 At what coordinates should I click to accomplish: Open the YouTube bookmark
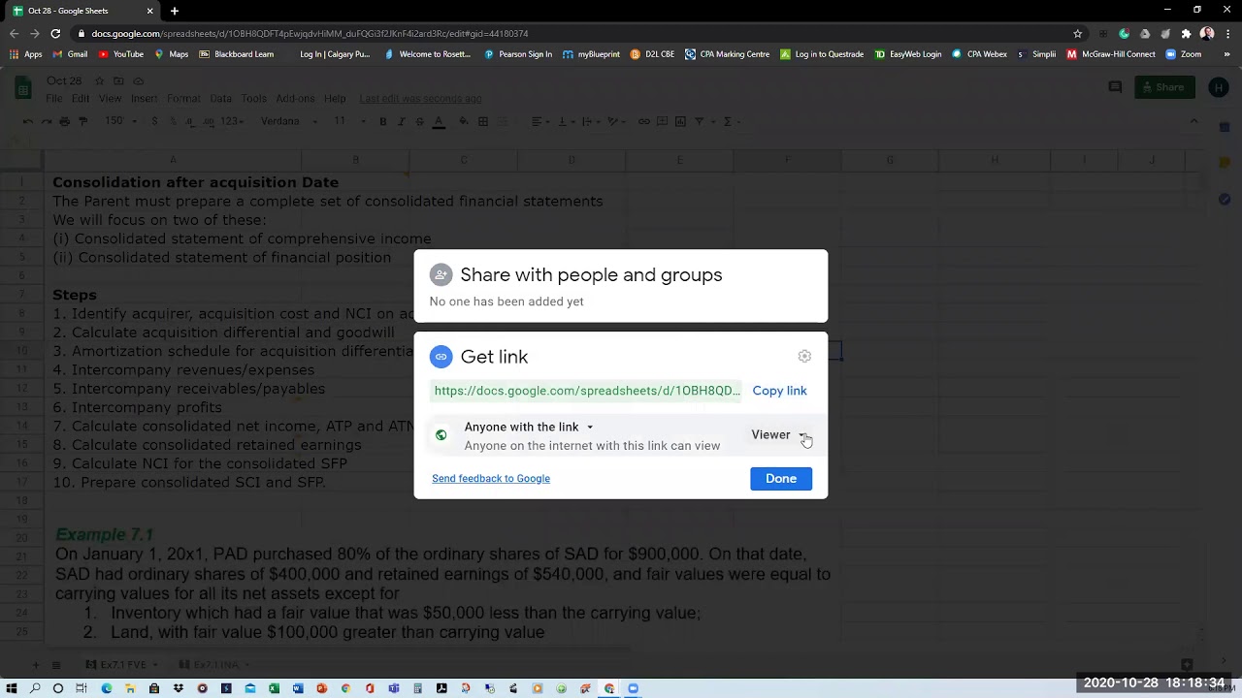[120, 54]
